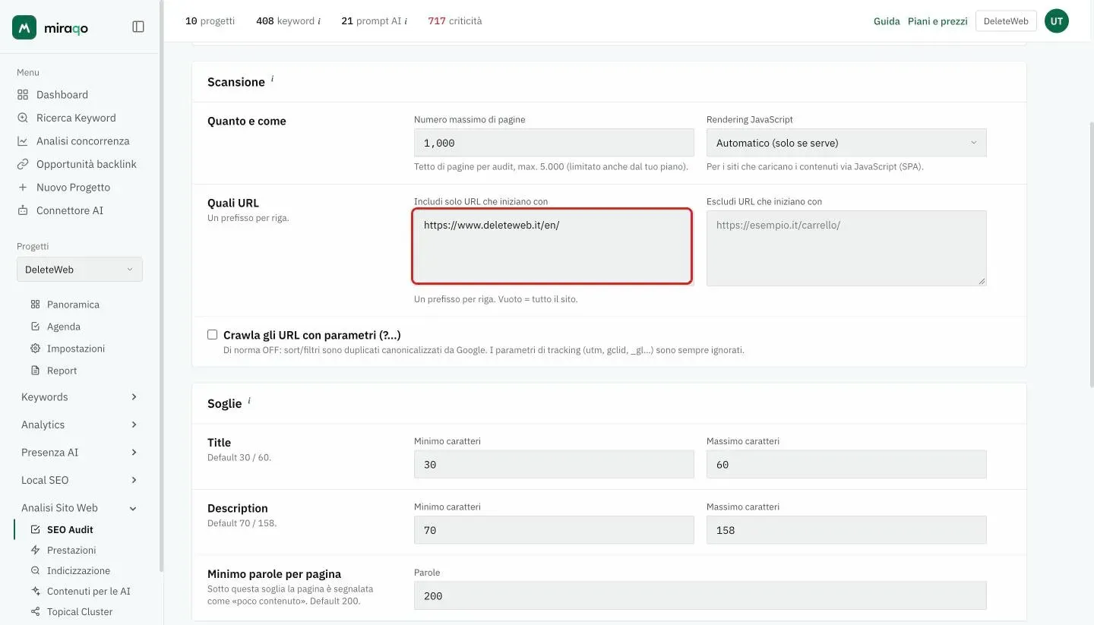The height and width of the screenshot is (625, 1094).
Task: Click the Topical Cluster share icon
Action: 35,612
